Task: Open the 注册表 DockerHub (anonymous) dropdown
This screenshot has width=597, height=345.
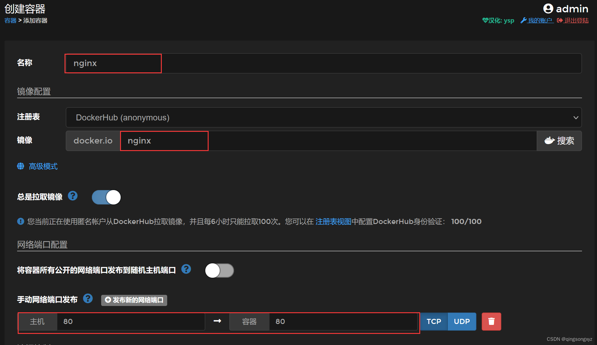Action: (324, 117)
